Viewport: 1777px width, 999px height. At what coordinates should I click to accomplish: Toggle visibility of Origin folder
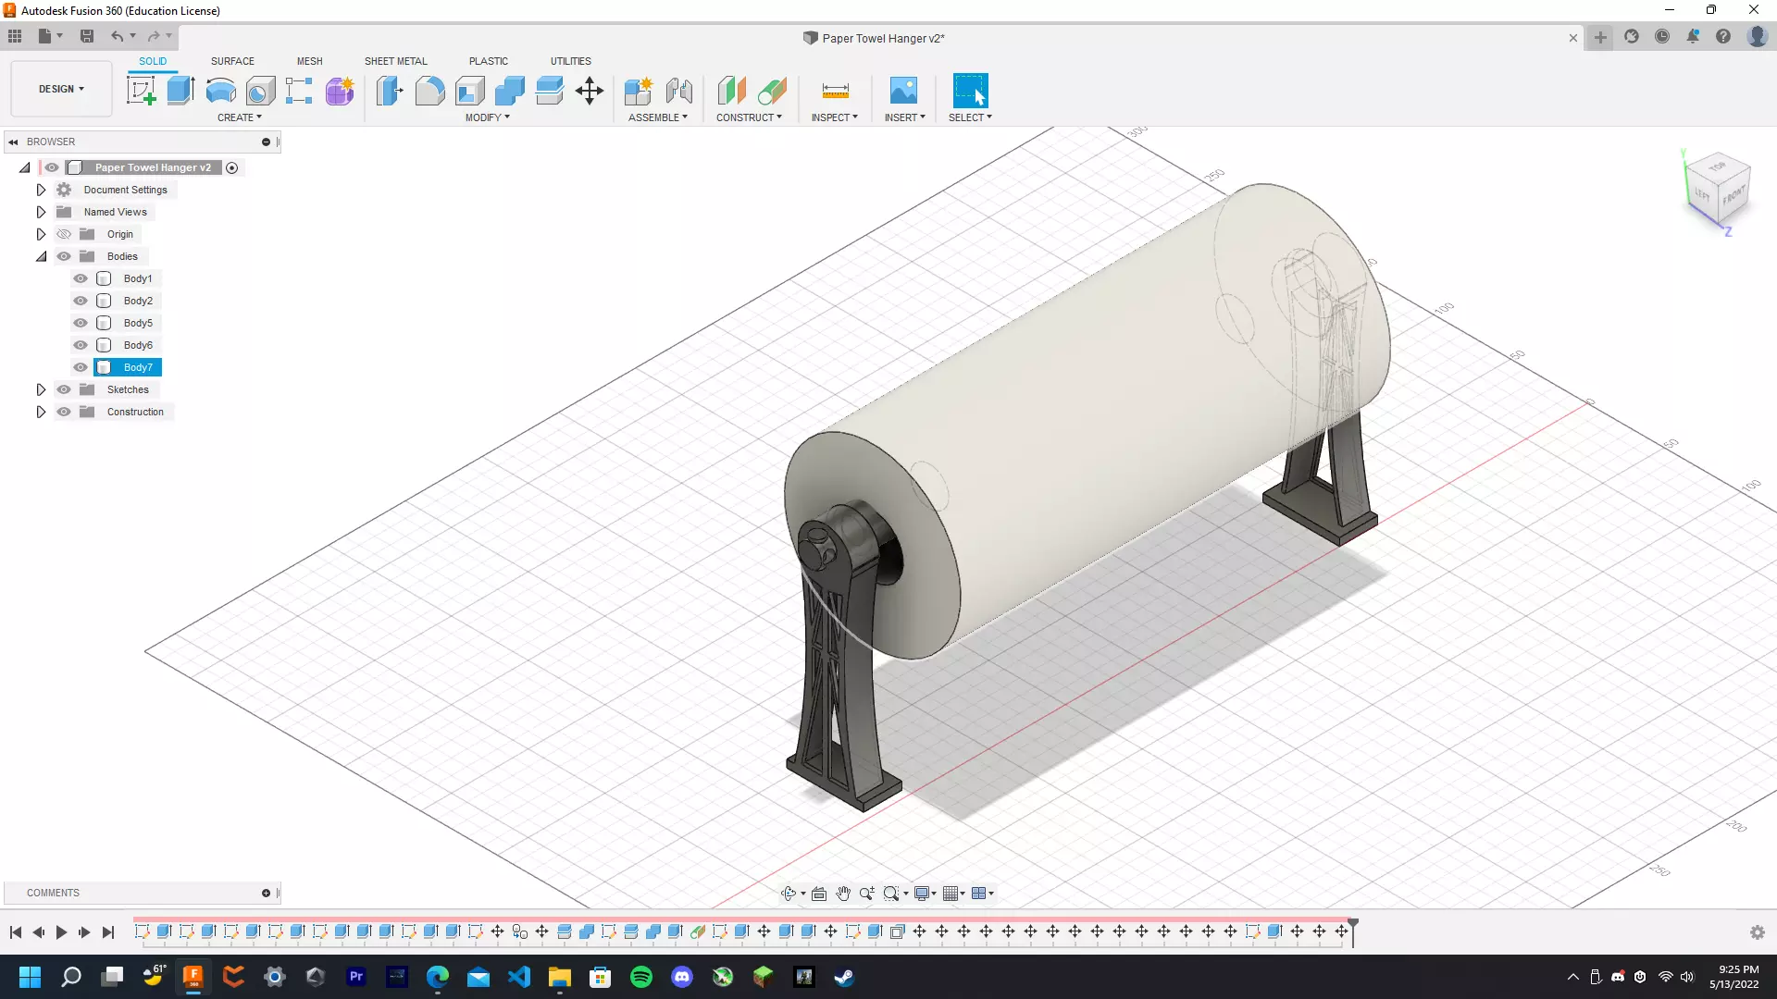(x=64, y=234)
